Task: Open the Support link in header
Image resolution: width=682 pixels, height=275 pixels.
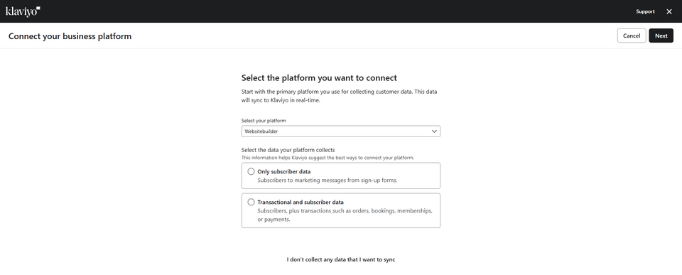Action: click(x=645, y=12)
